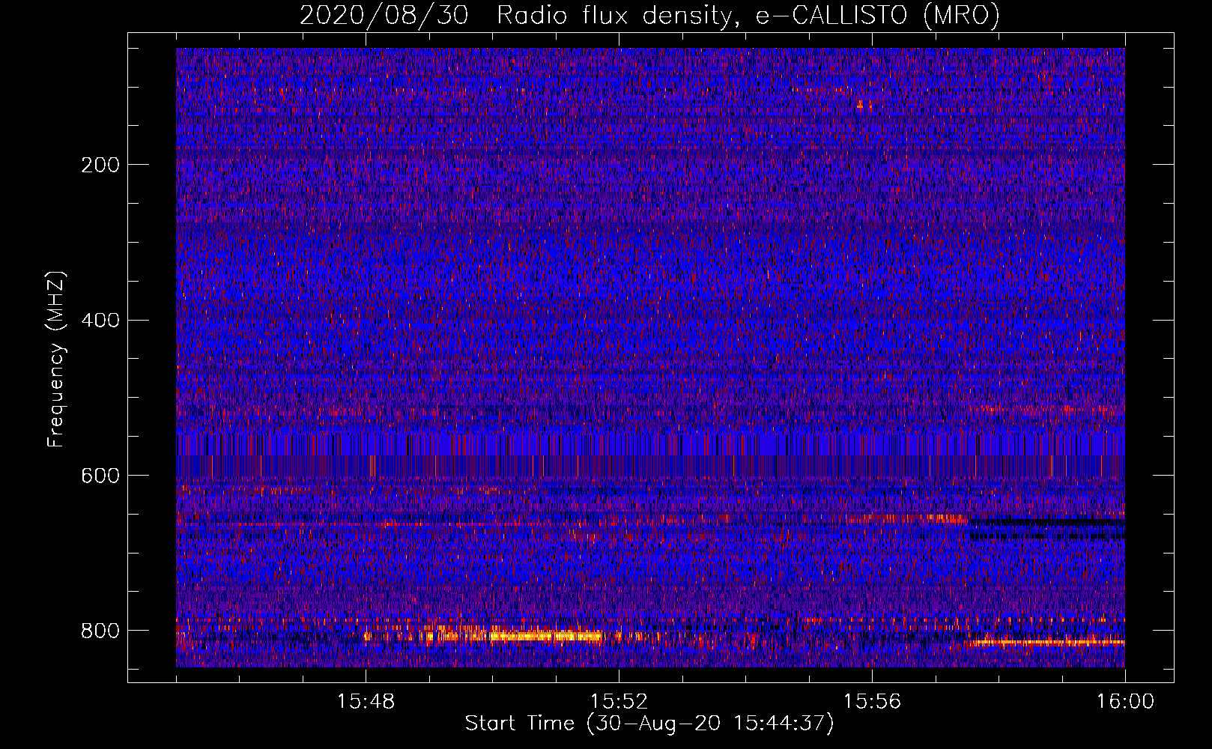The height and width of the screenshot is (749, 1212).
Task: Click the 800 frequency tick label
Action: (x=100, y=631)
